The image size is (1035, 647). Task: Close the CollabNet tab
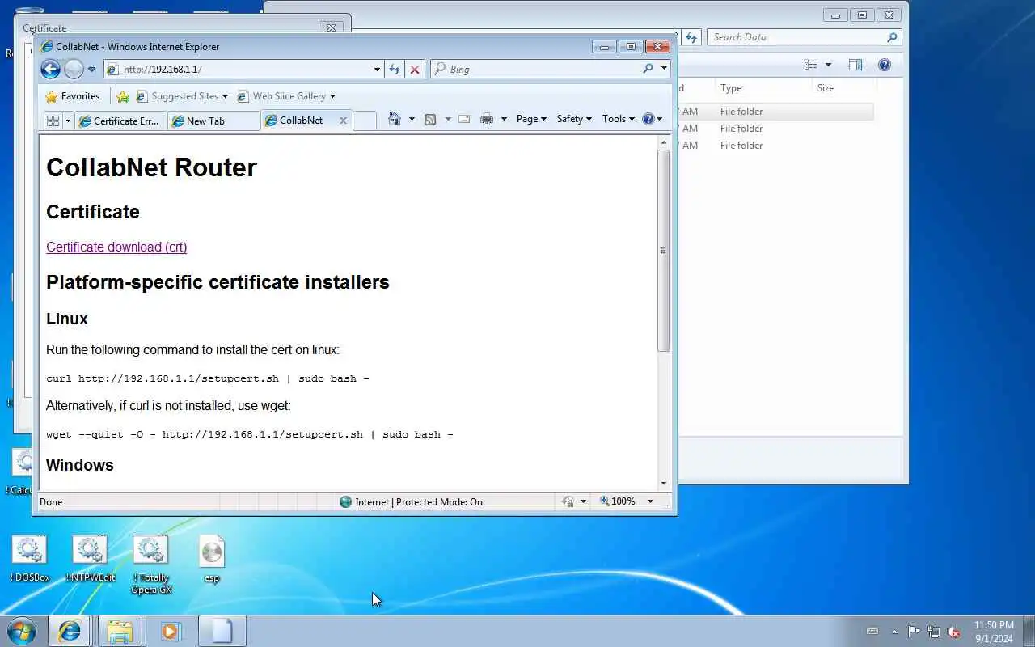click(x=343, y=121)
